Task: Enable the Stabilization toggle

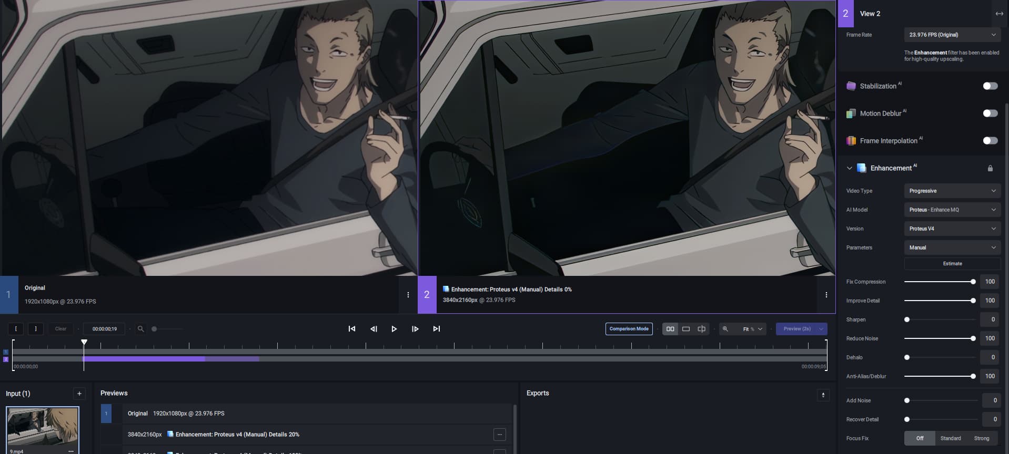Action: [990, 86]
